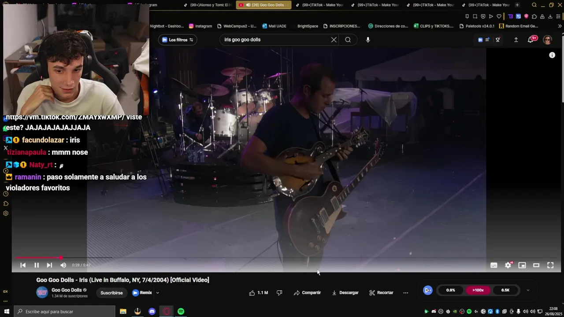564x317 pixels.
Task: Open browser easy setup menu icon
Action: [558, 16]
